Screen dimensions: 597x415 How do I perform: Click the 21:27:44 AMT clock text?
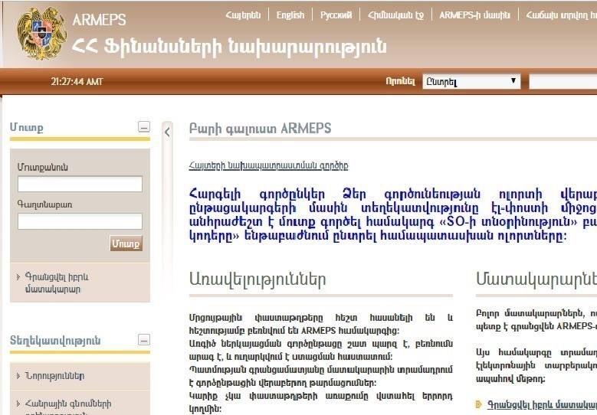coord(77,81)
